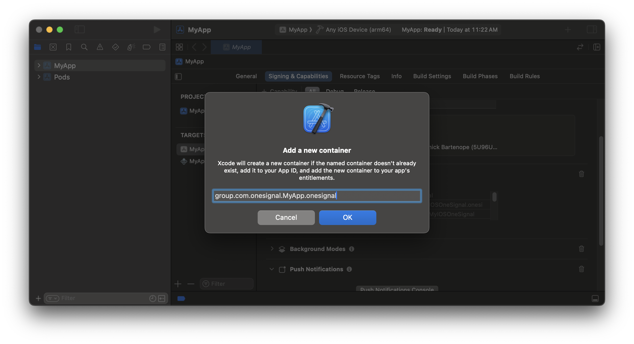Add an editor on the right
Viewport: 634px width, 344px height.
coord(597,47)
